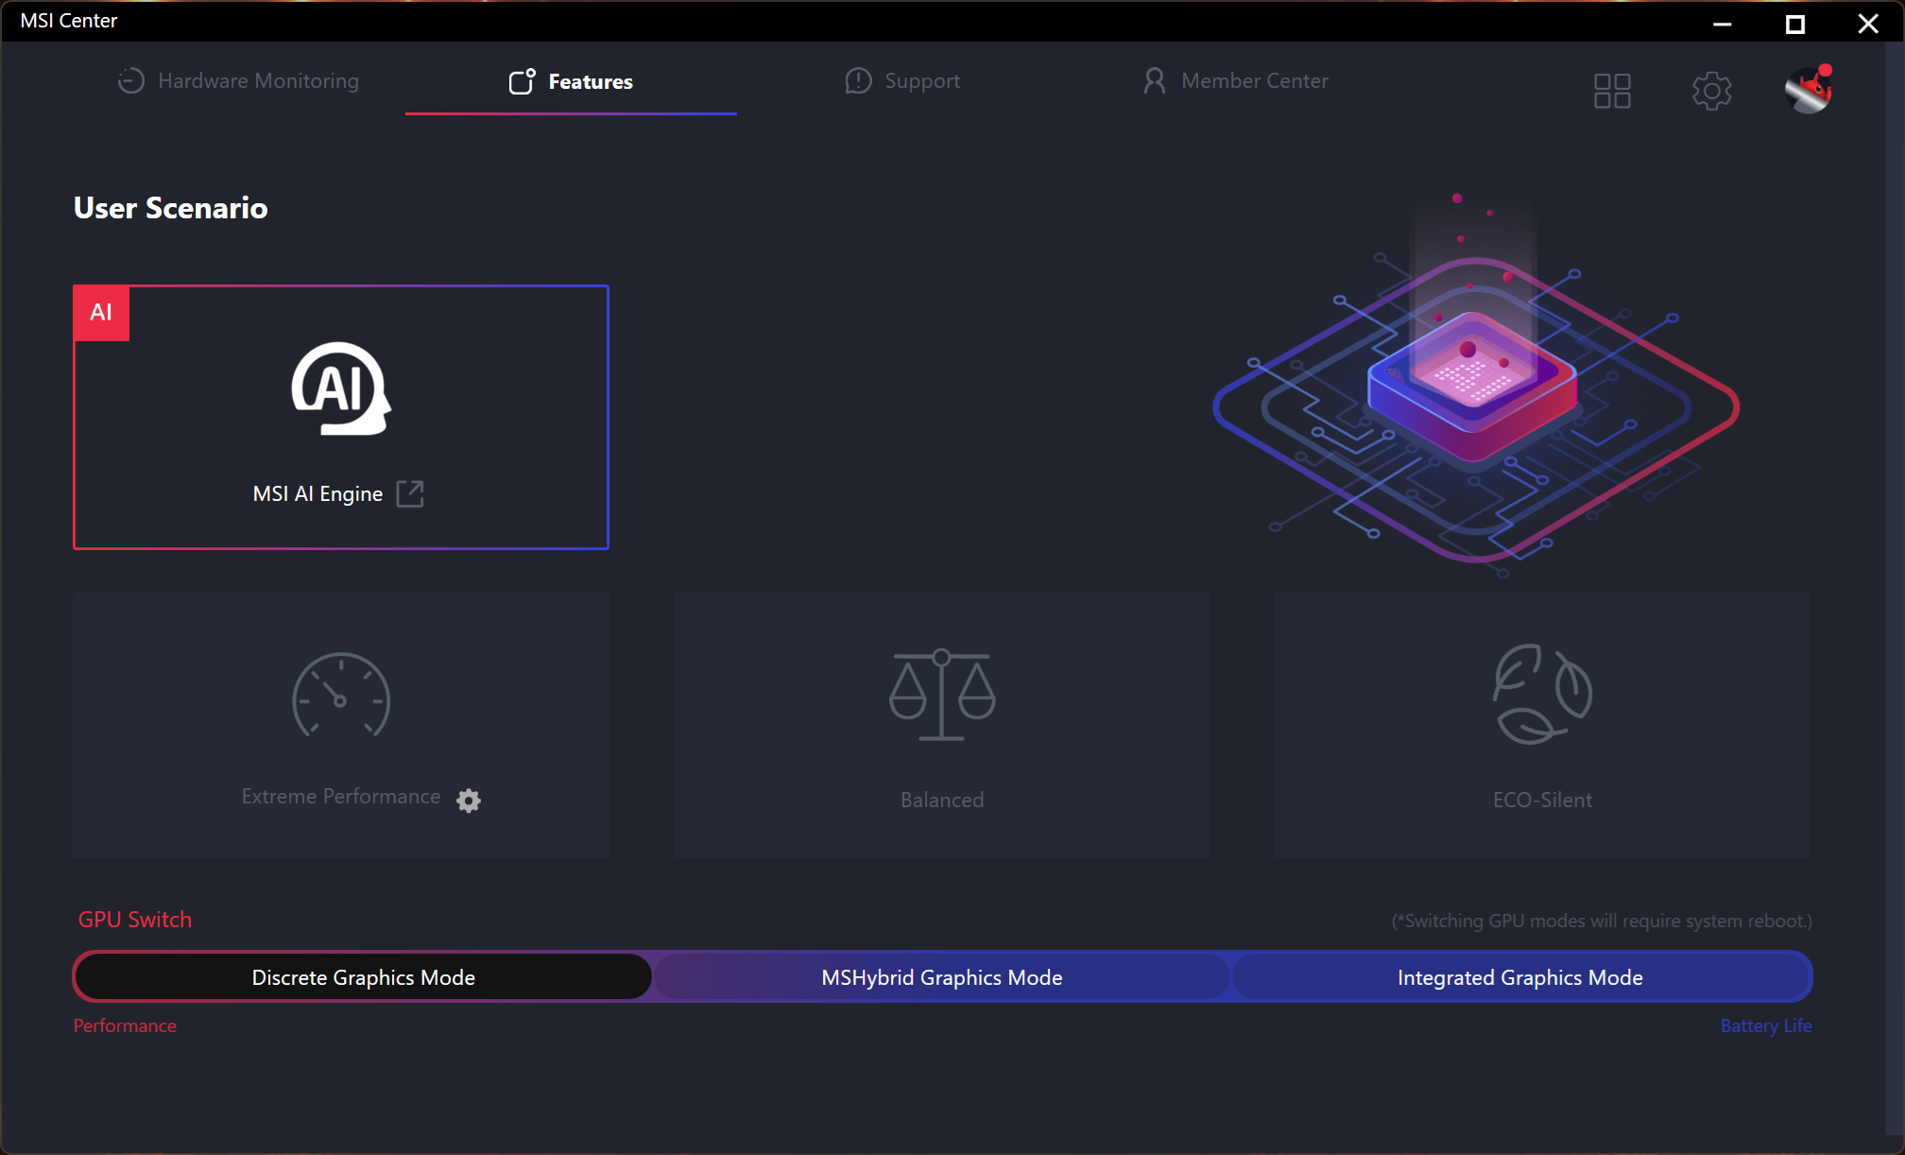The width and height of the screenshot is (1905, 1155).
Task: Click the AI head logo icon
Action: (x=341, y=388)
